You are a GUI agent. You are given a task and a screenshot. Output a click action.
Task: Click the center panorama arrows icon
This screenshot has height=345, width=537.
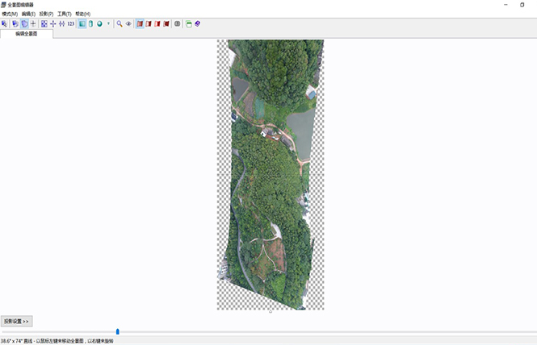point(53,24)
